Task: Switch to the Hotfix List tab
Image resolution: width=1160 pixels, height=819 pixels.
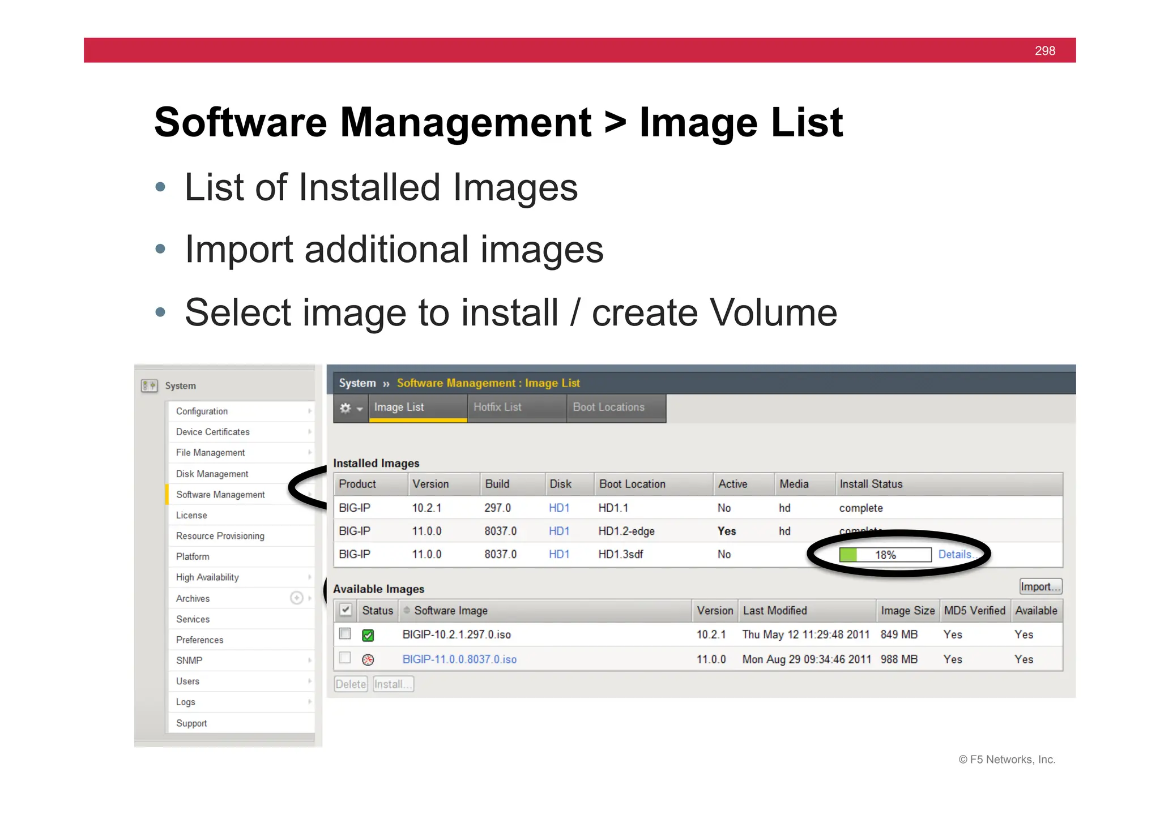Action: 517,408
